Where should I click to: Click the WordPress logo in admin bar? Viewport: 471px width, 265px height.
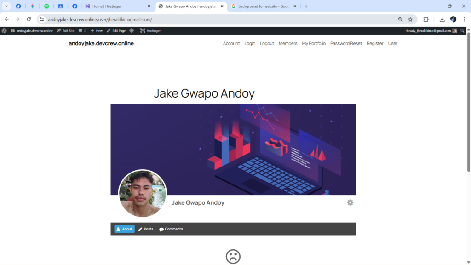(x=5, y=31)
